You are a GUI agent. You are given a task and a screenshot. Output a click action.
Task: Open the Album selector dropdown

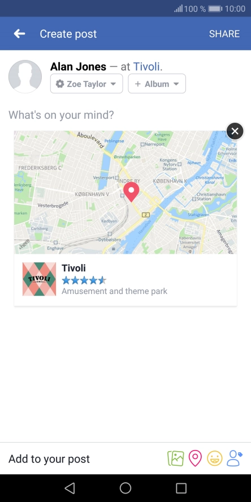point(157,84)
